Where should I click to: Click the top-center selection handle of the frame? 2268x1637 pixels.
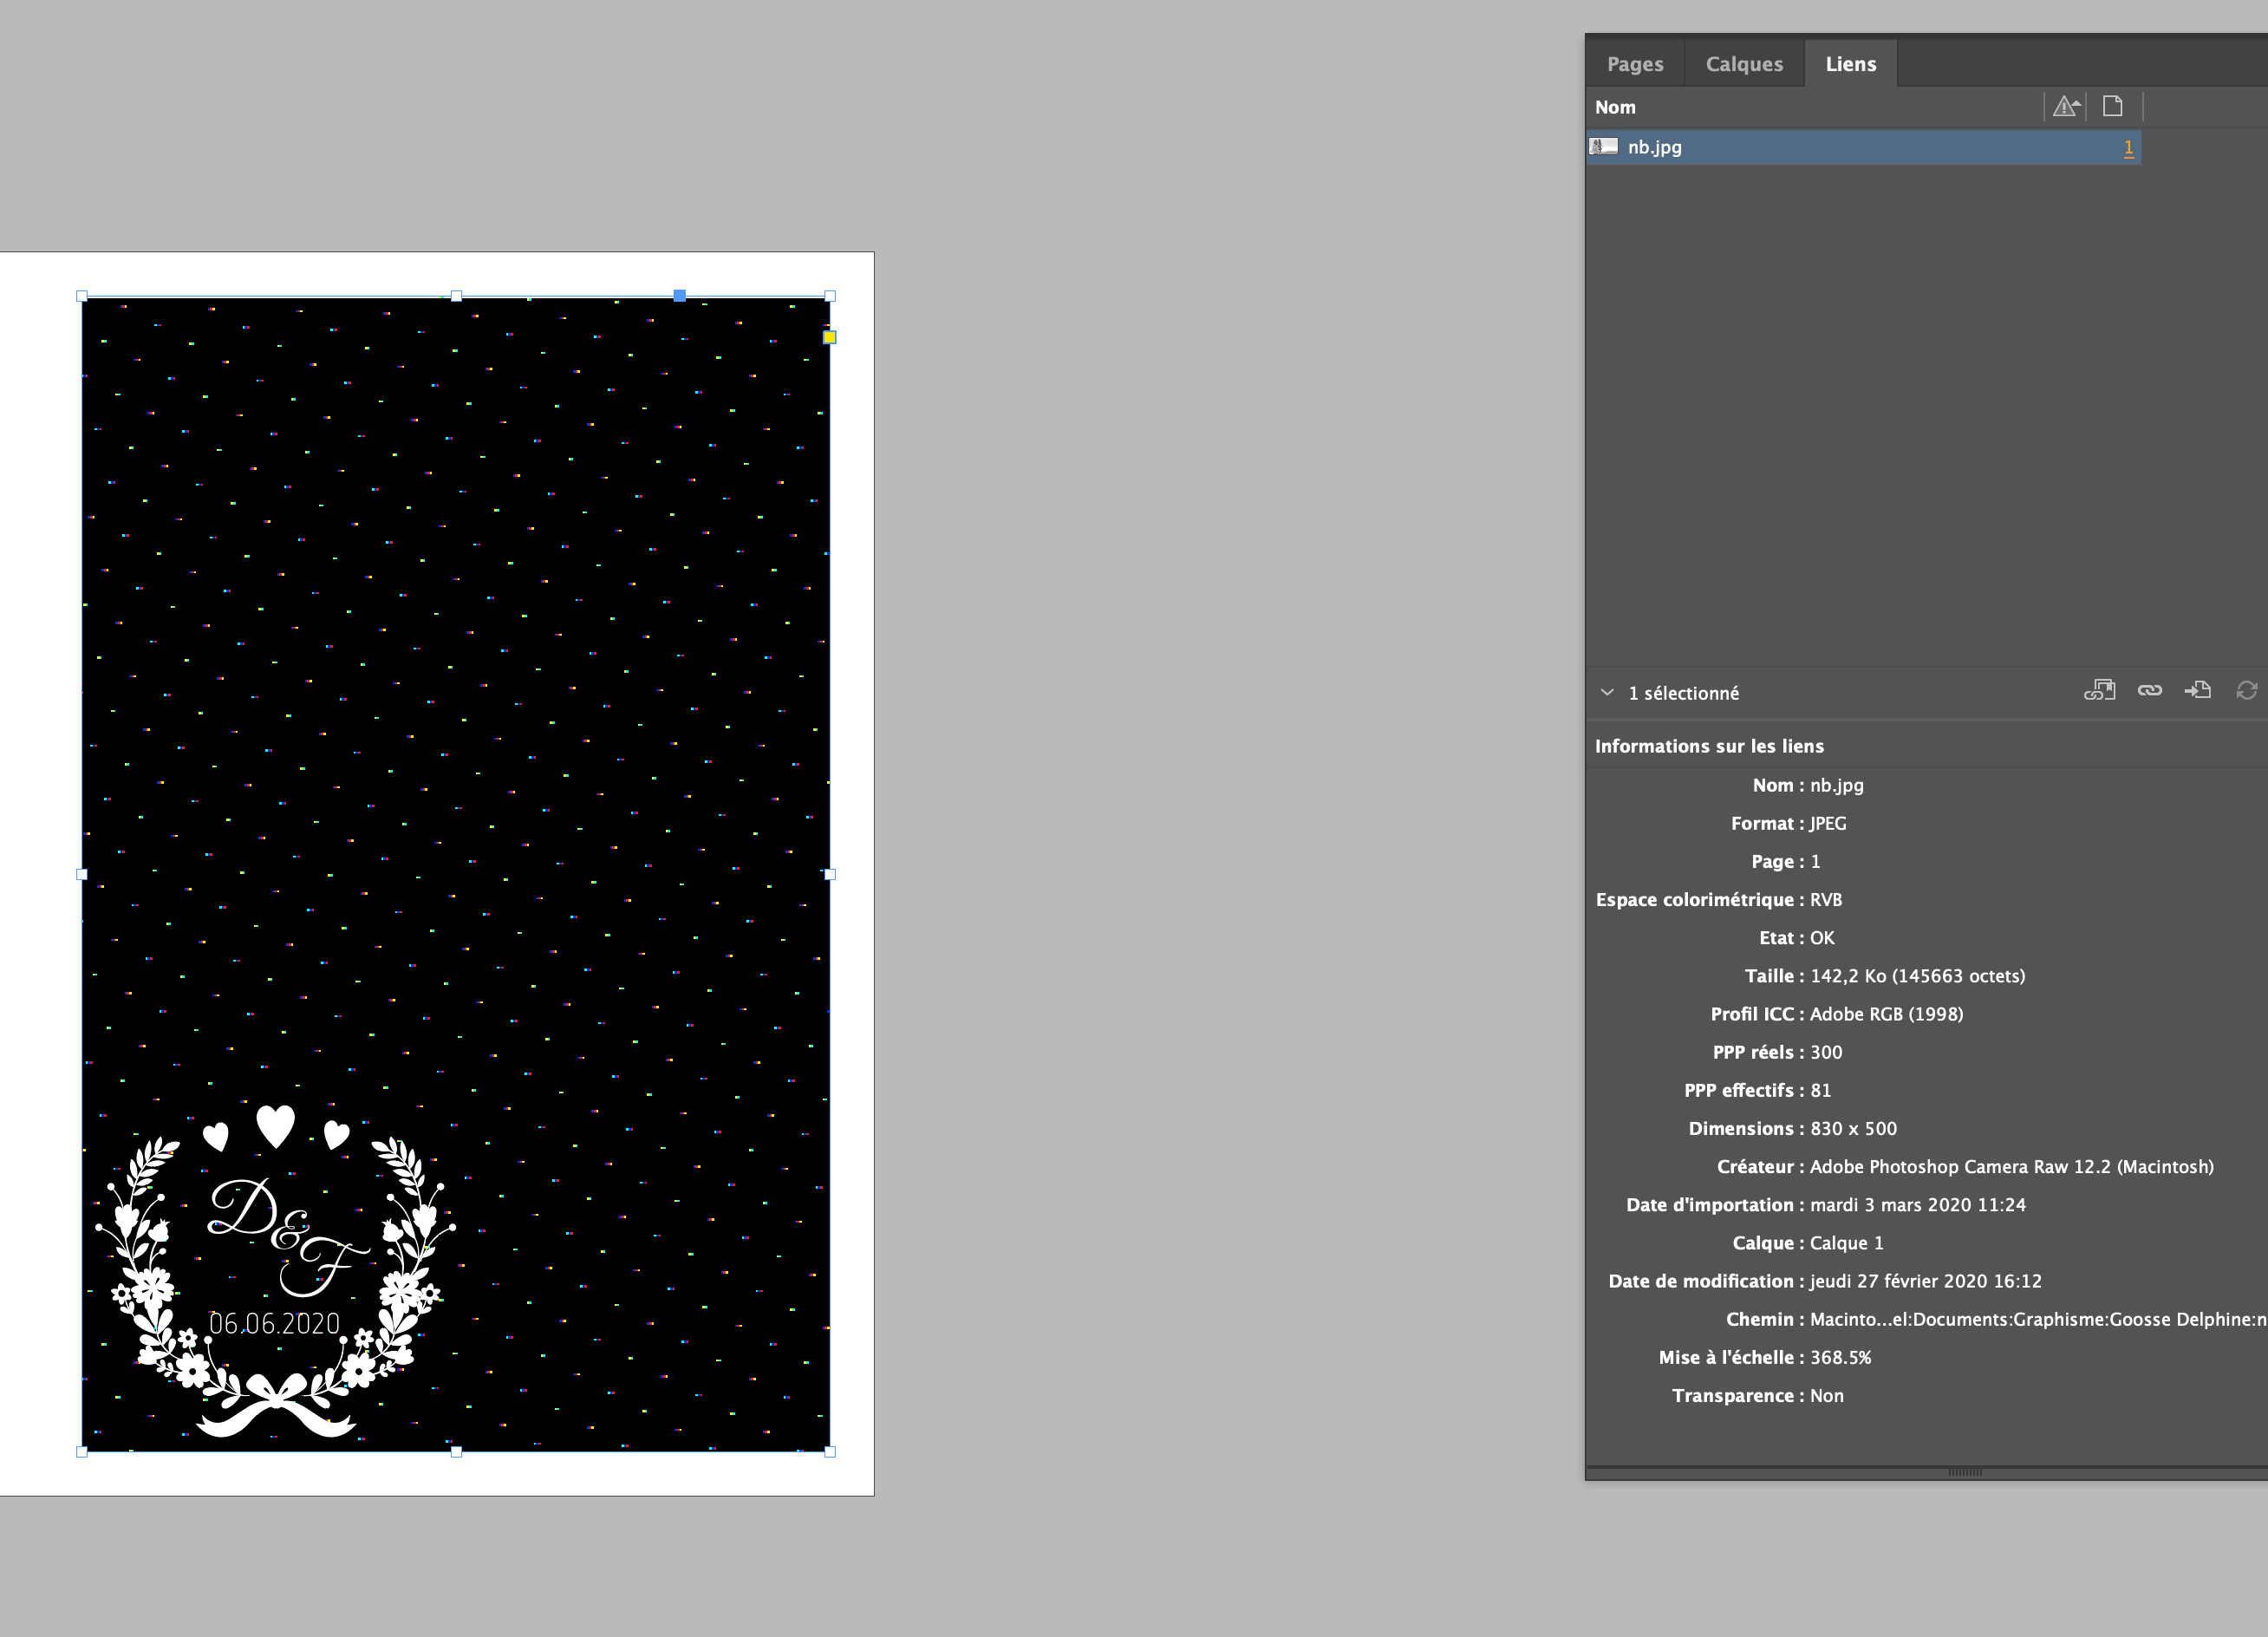click(x=456, y=295)
